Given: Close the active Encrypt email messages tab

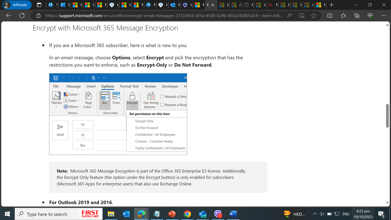Looking at the screenshot, I should [213, 5].
